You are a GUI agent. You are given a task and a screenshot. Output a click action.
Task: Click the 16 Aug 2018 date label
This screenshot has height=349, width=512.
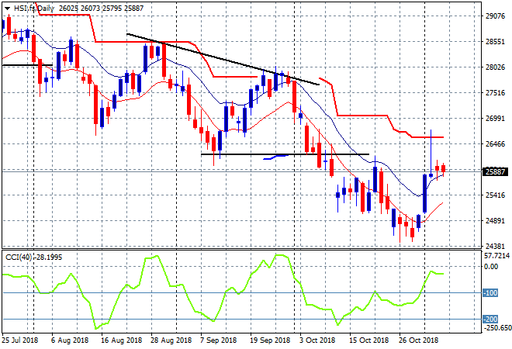(x=121, y=340)
